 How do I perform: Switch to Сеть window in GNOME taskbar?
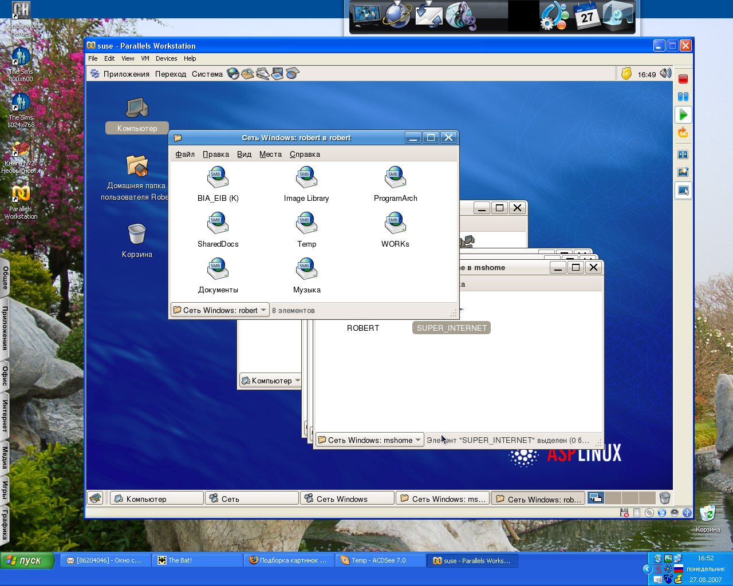[x=253, y=498]
